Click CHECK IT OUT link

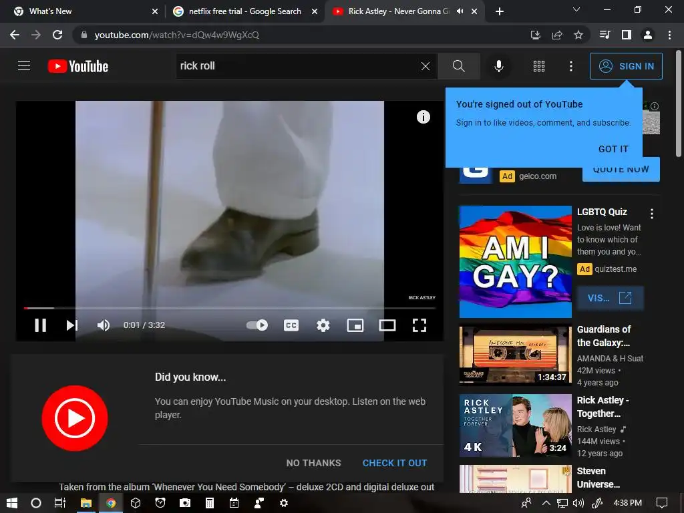(395, 463)
